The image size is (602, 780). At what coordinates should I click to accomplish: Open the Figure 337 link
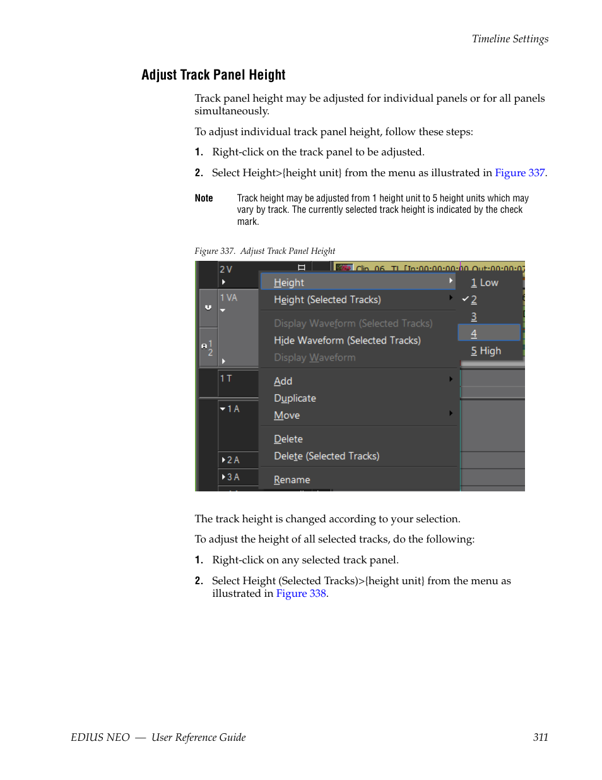point(519,173)
